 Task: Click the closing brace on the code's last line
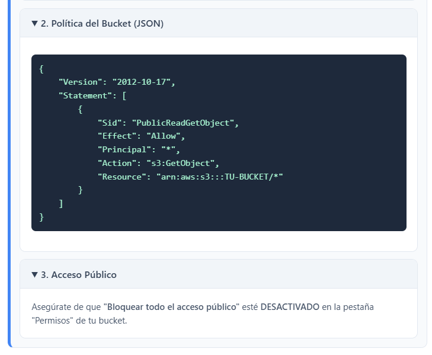(x=41, y=218)
